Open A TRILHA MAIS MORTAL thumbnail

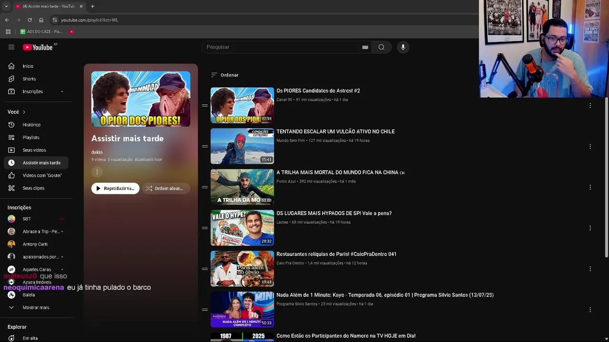tap(242, 187)
